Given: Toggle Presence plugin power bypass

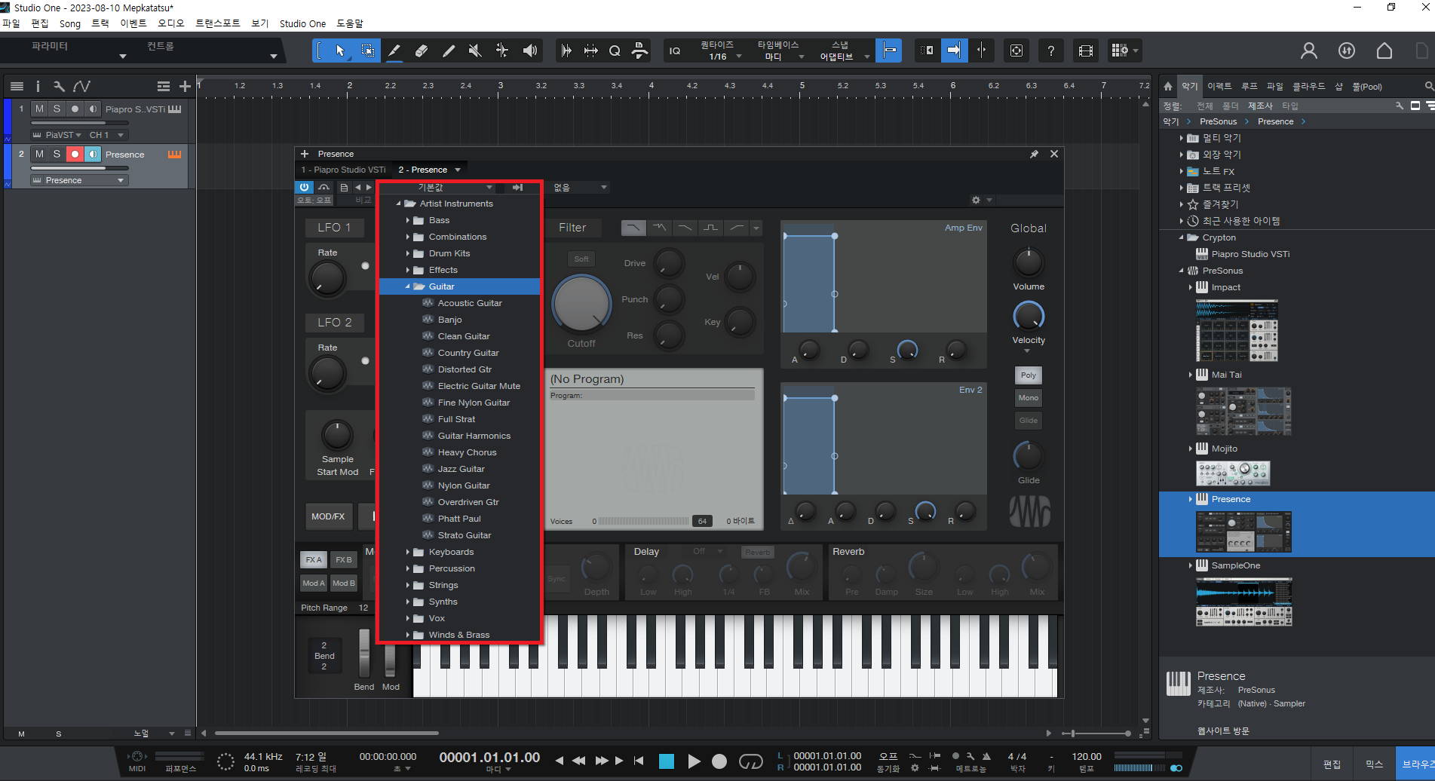Looking at the screenshot, I should [305, 187].
